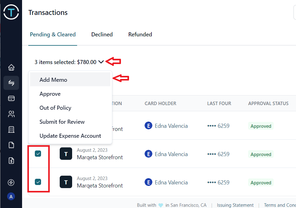Expand the Card Holder column header
The height and width of the screenshot is (208, 296).
pyautogui.click(x=160, y=103)
